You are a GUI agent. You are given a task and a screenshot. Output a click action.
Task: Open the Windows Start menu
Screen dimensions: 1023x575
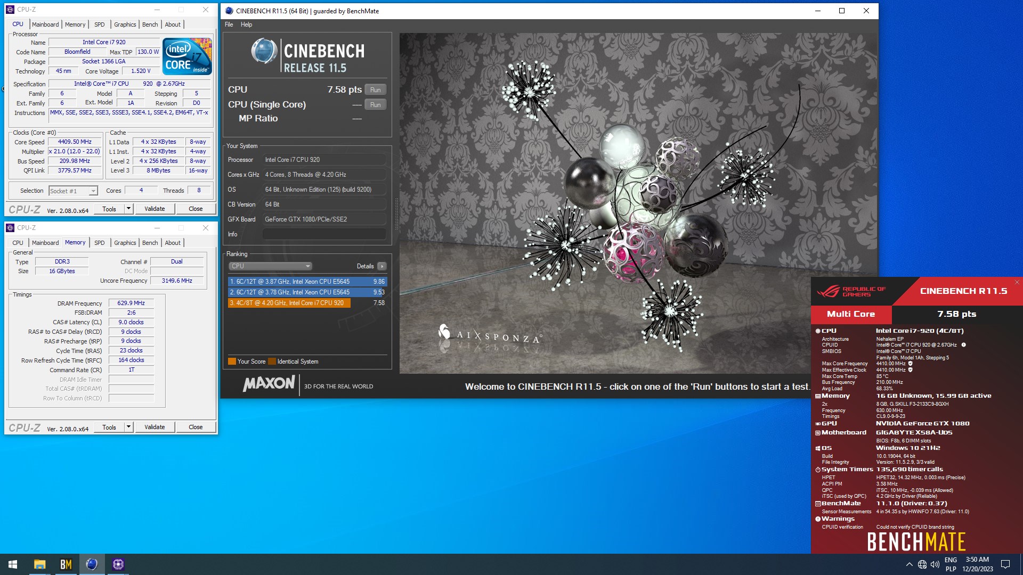click(x=13, y=564)
